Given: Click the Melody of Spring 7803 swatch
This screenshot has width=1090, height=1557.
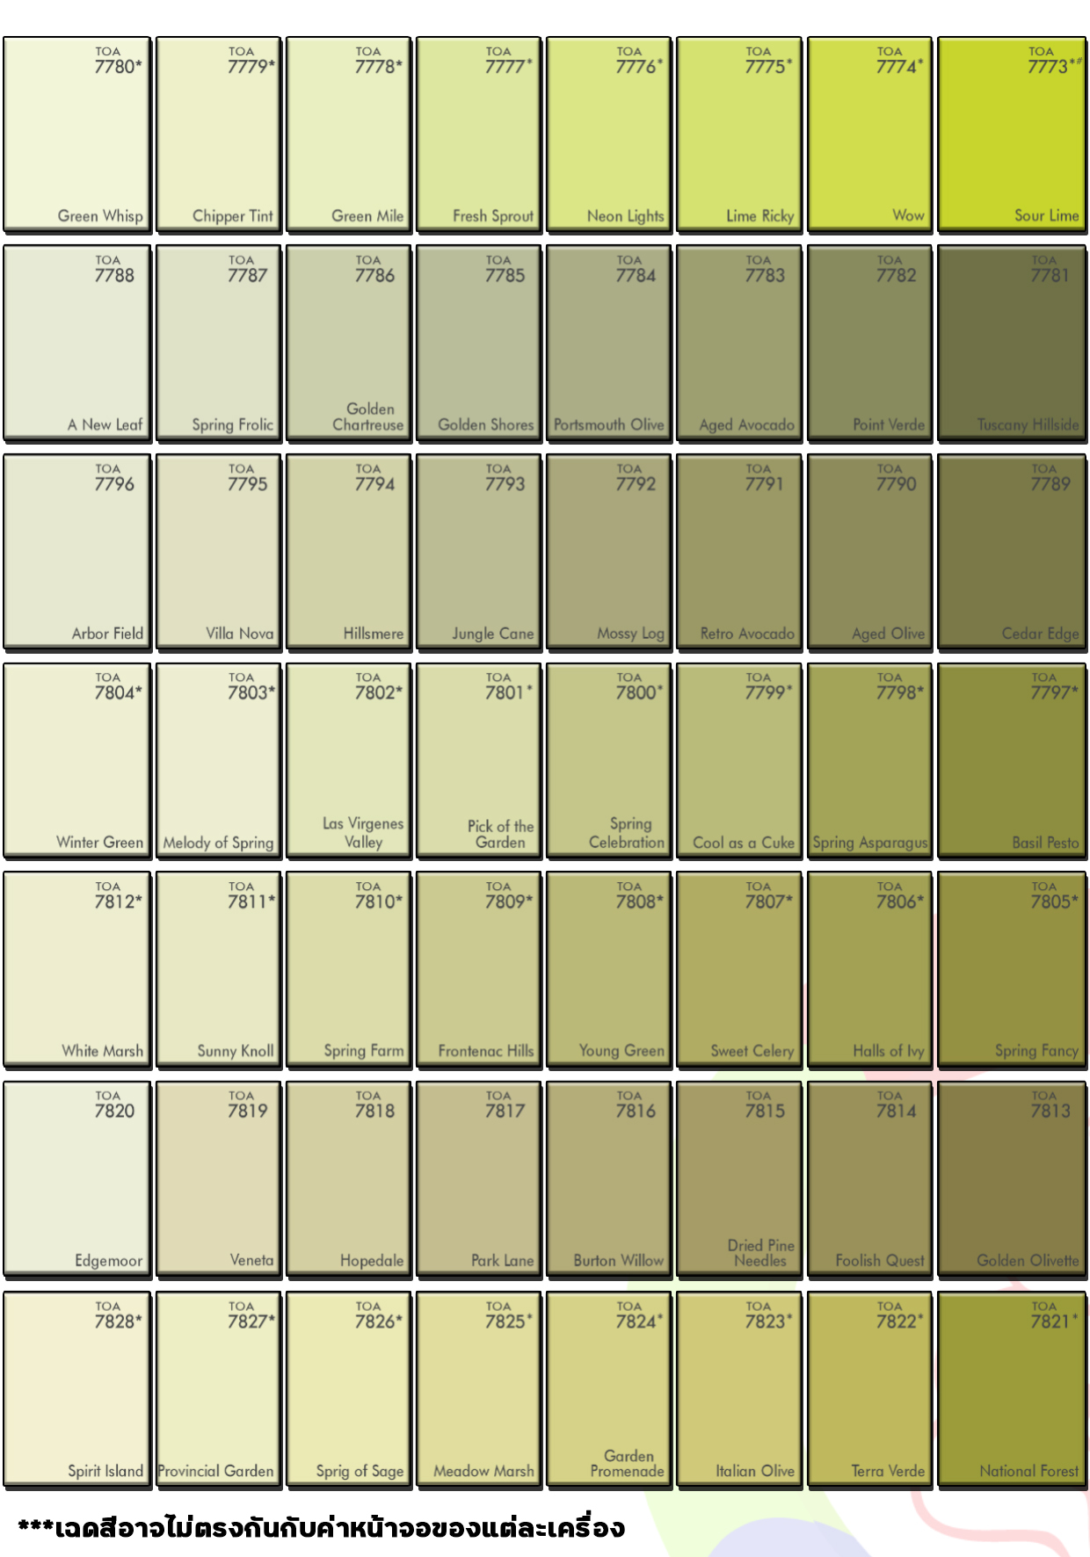Looking at the screenshot, I should [x=218, y=760].
